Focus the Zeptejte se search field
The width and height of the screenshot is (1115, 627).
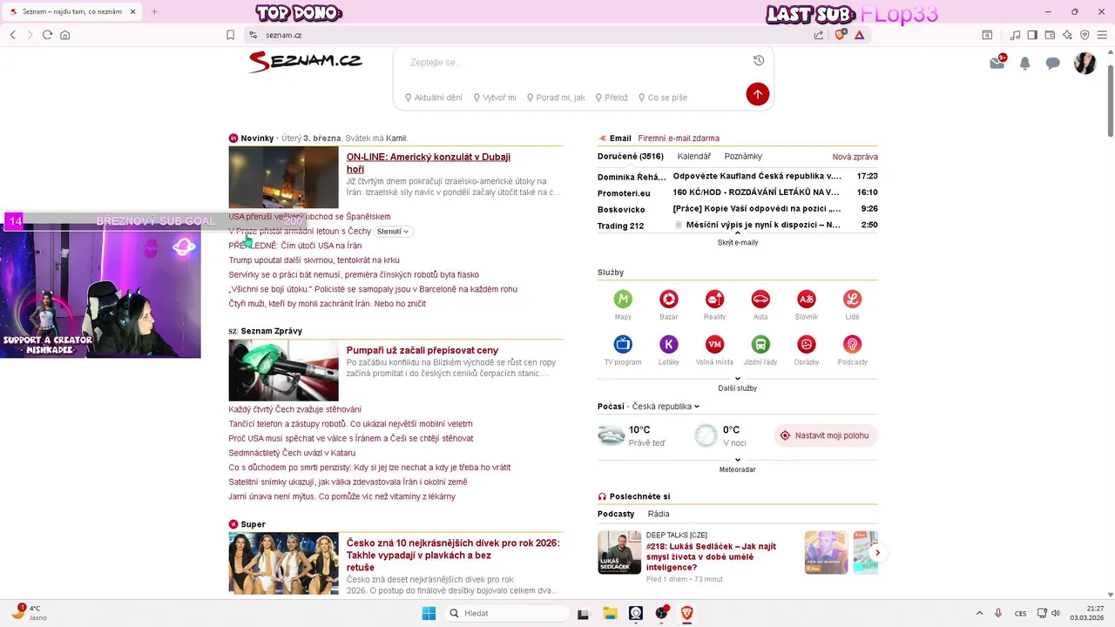point(575,63)
